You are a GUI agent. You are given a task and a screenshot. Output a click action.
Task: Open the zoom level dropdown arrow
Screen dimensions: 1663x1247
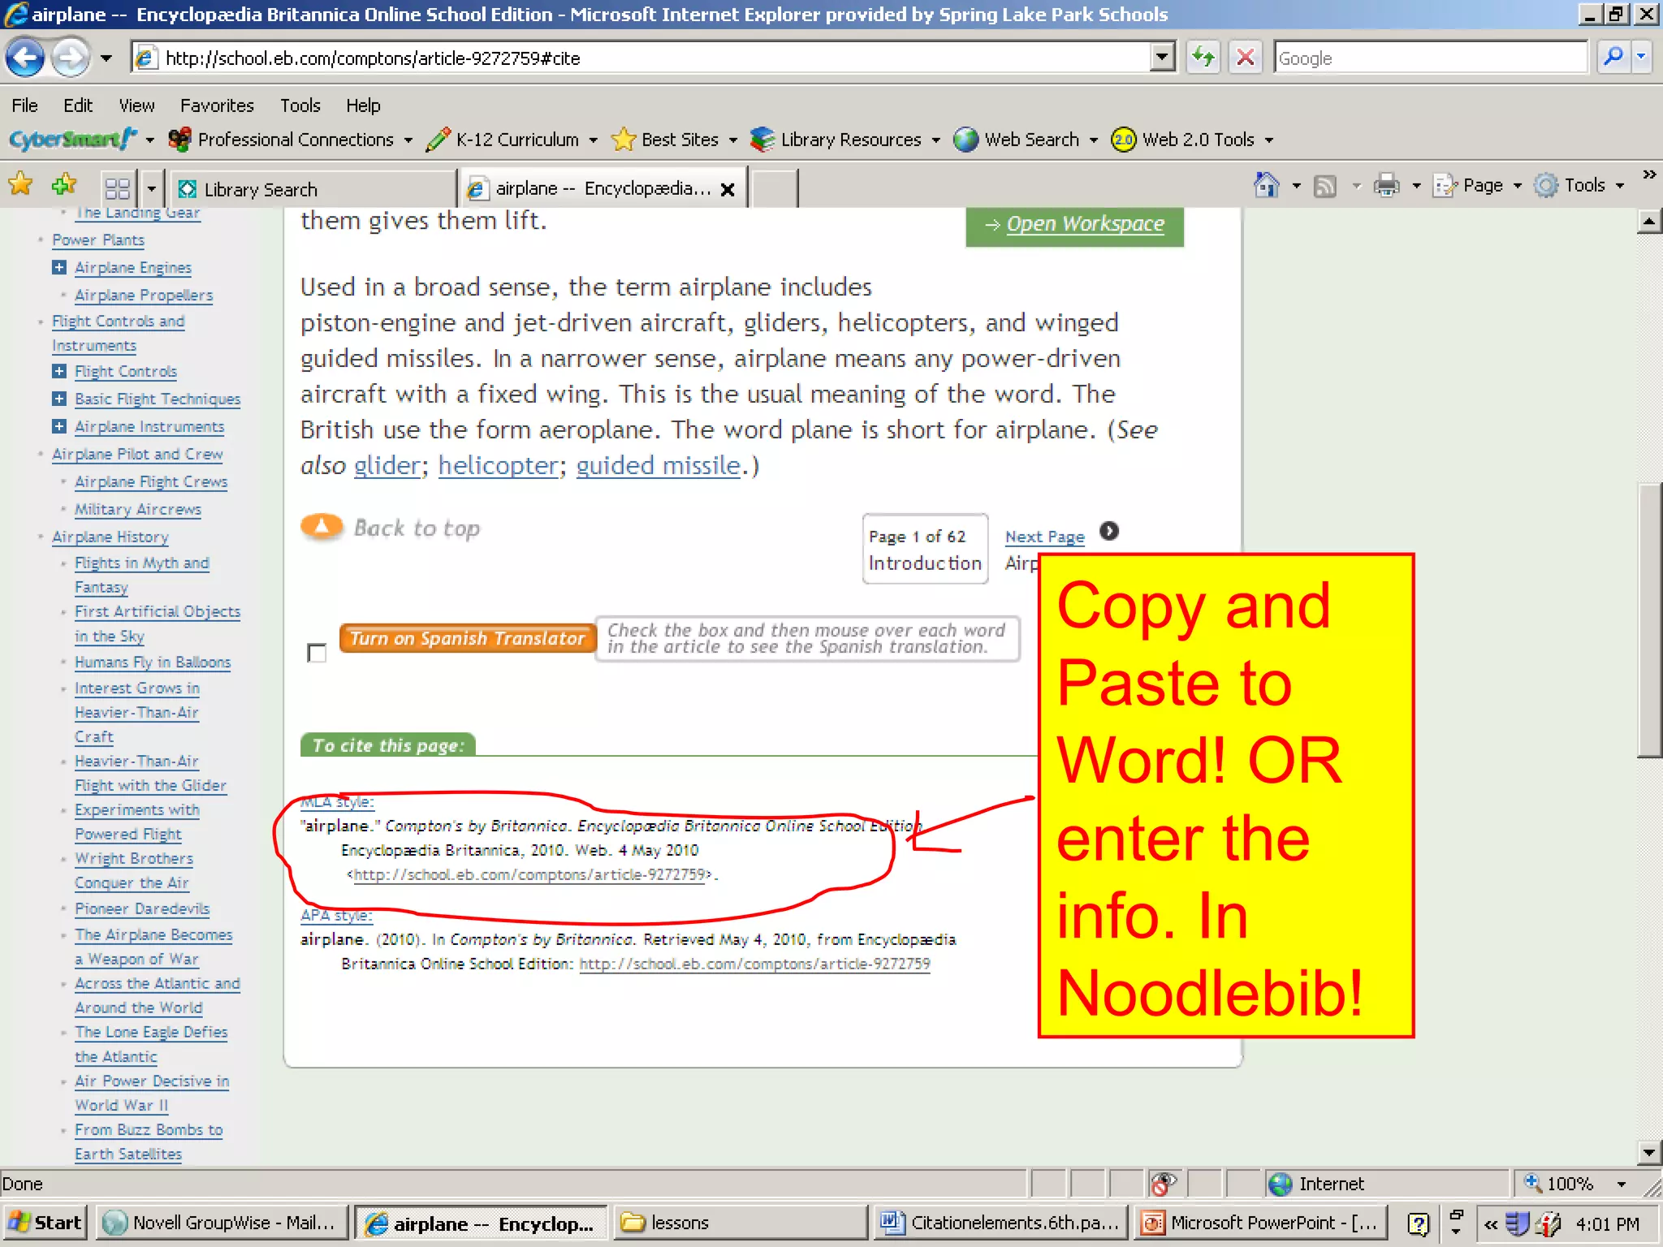[x=1621, y=1184]
